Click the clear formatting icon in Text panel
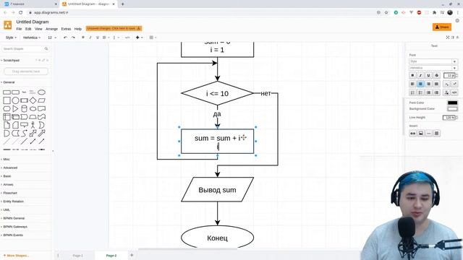The width and height of the screenshot is (463, 260). tap(446, 92)
